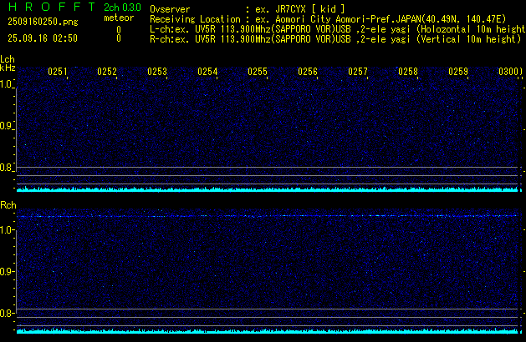Viewport: 526px width, 342px height.
Task: Click the Lch 0.9 kHz axis label
Action: point(6,126)
